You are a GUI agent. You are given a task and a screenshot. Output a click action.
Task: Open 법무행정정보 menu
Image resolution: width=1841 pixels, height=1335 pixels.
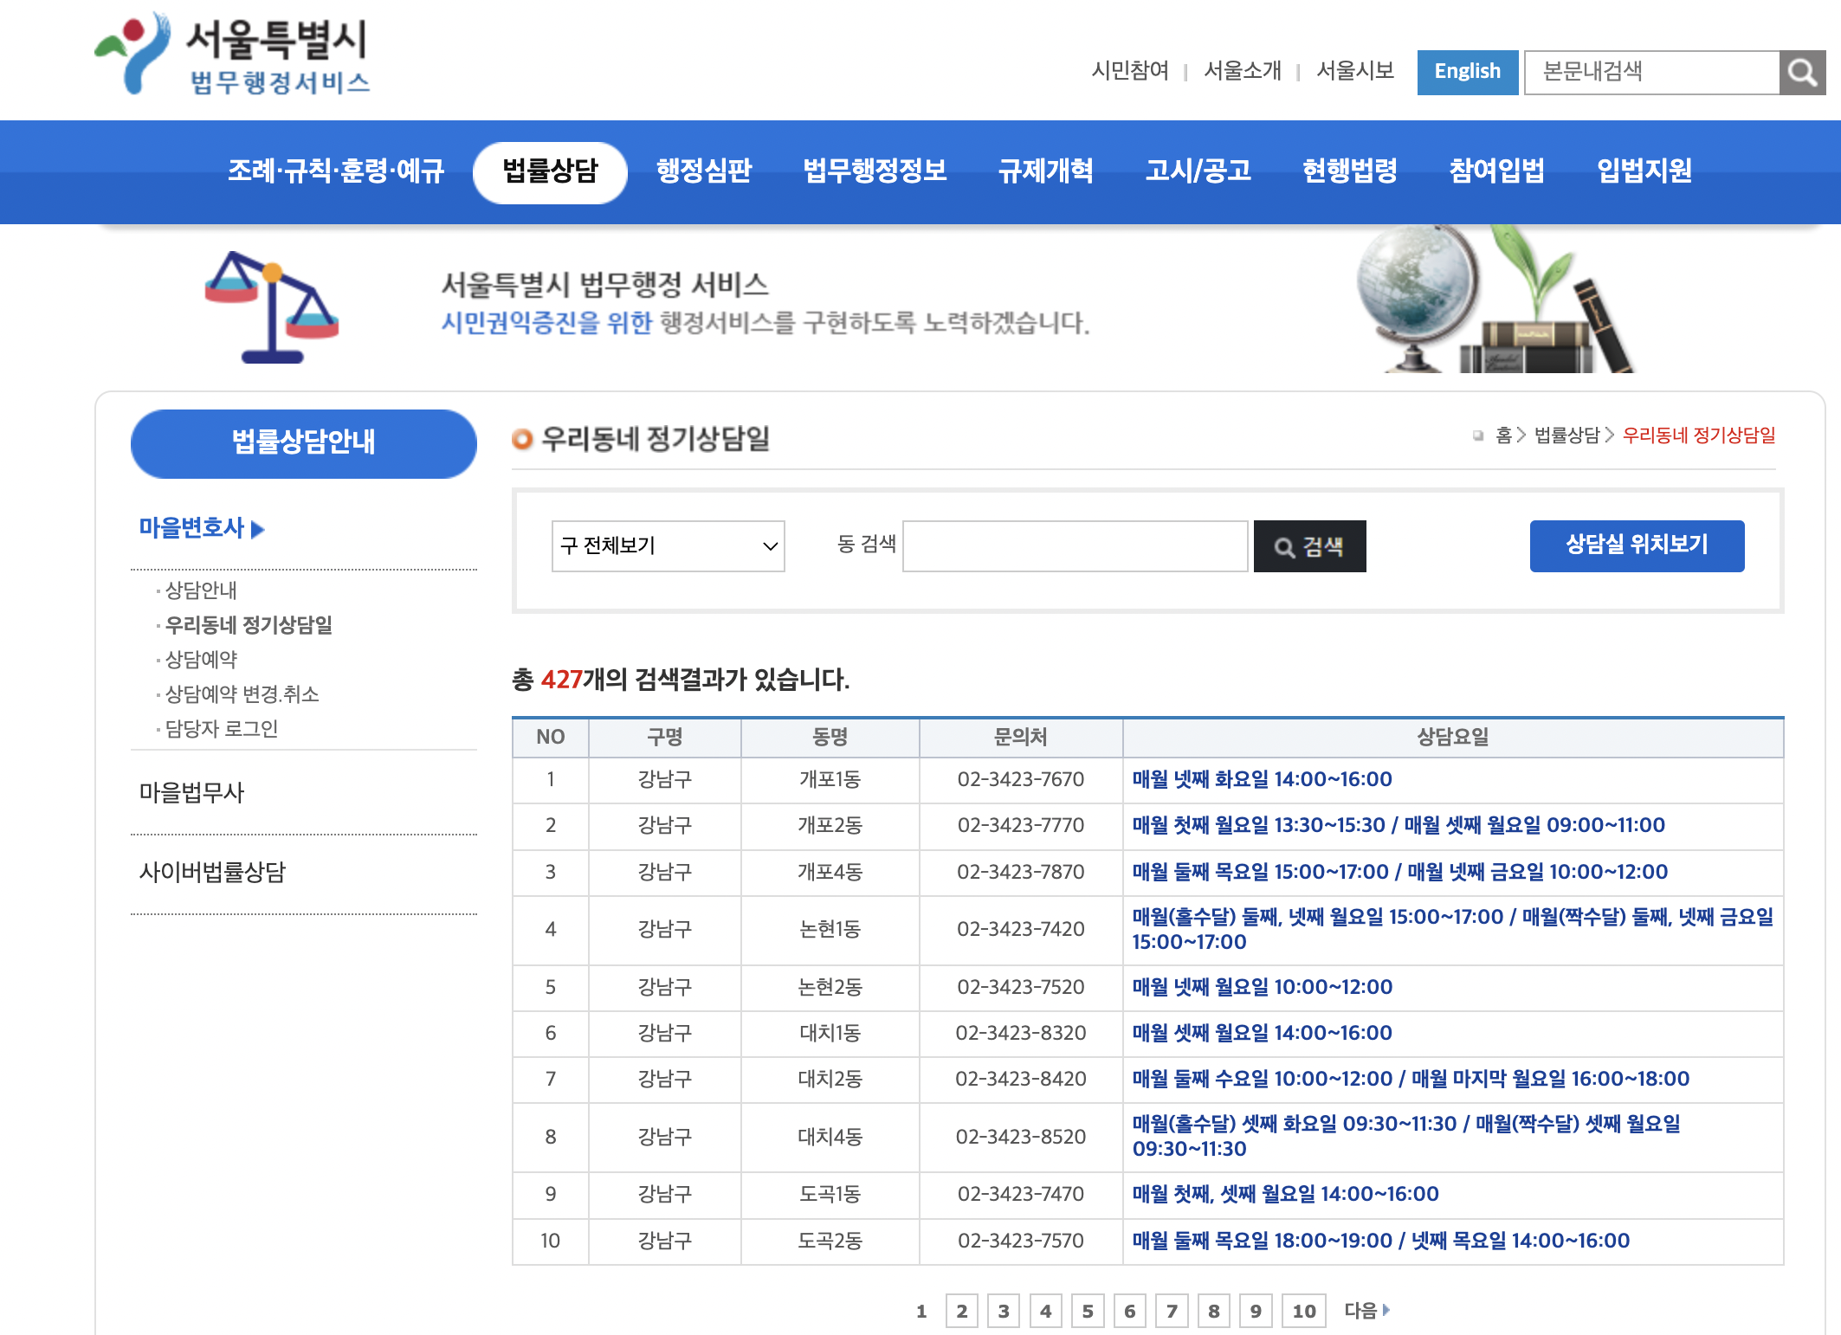(x=875, y=171)
